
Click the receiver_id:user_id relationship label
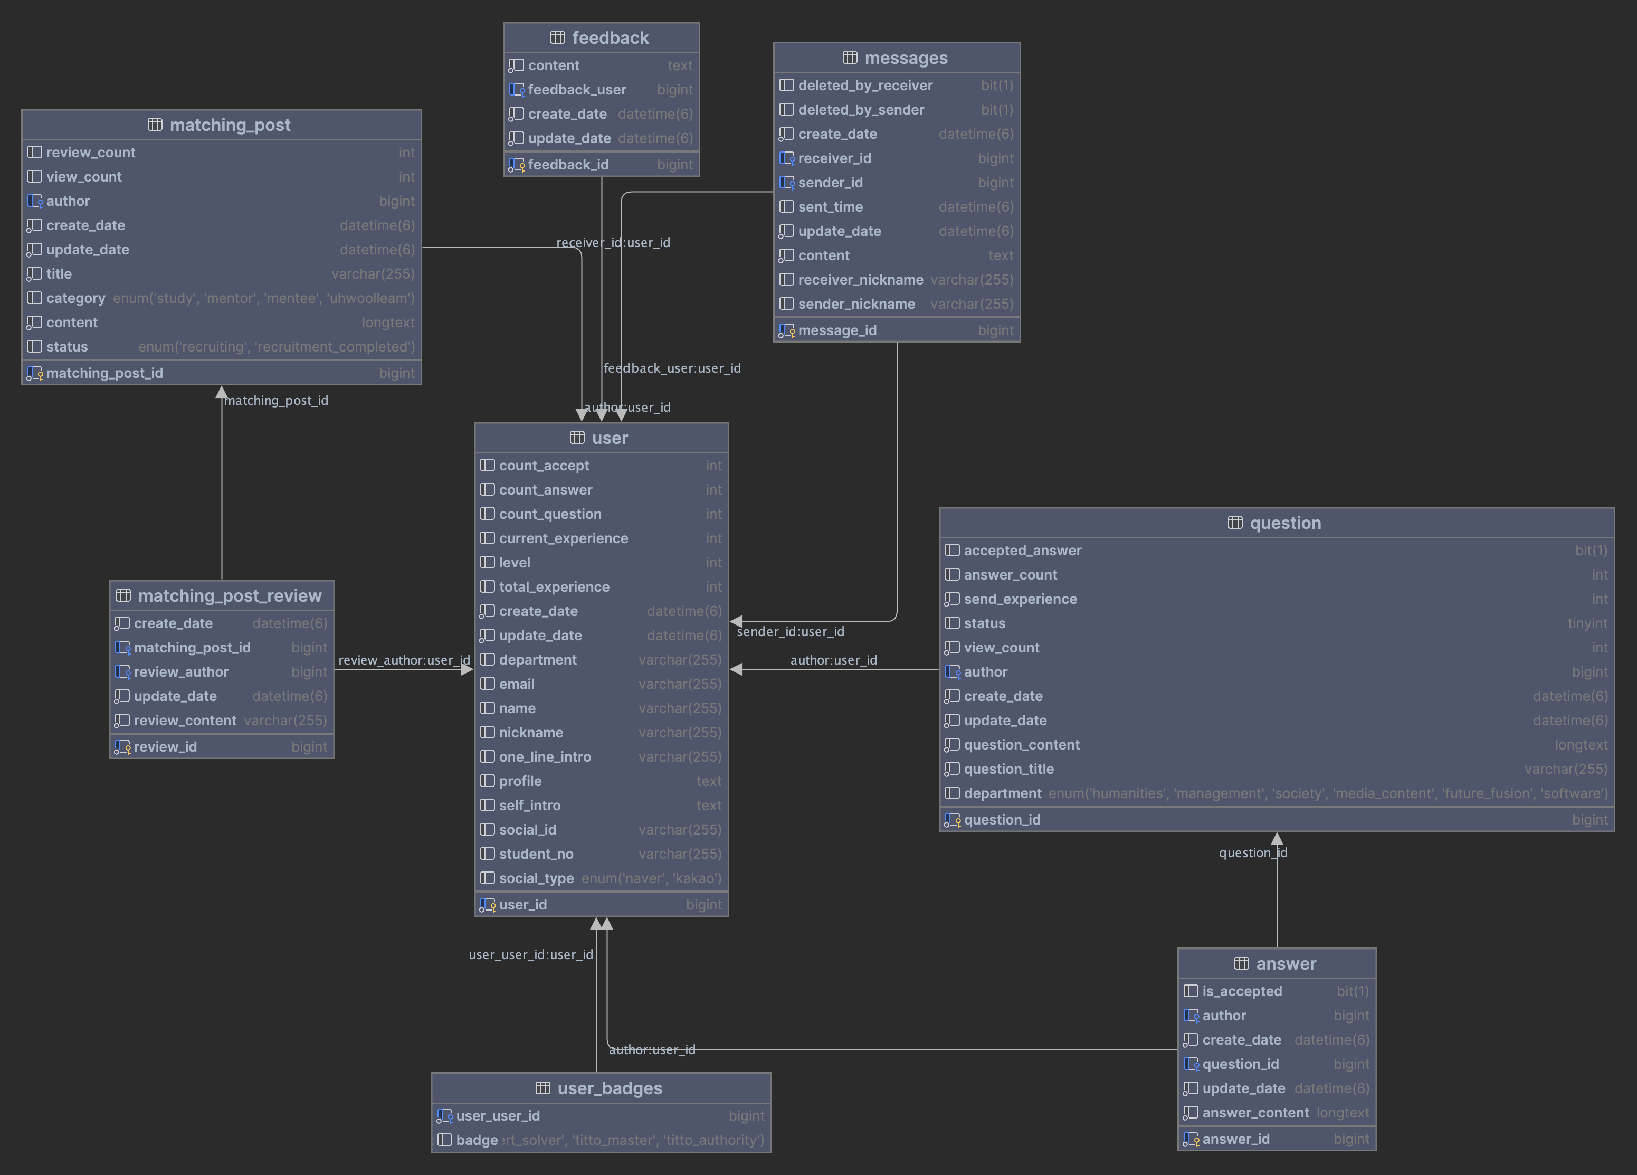coord(613,242)
